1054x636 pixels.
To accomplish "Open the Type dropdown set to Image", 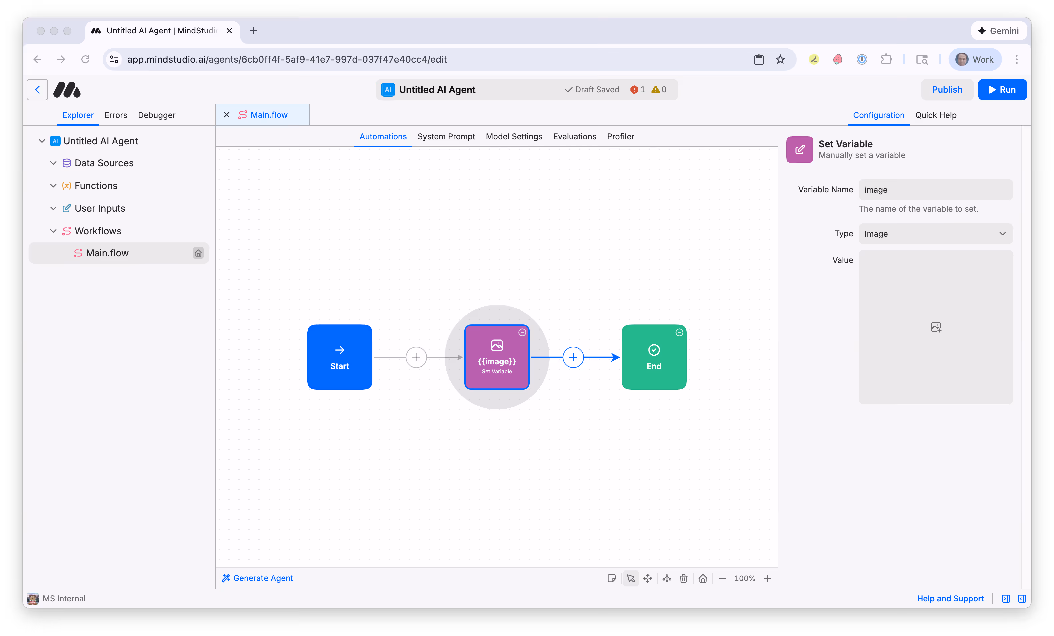I will (935, 234).
